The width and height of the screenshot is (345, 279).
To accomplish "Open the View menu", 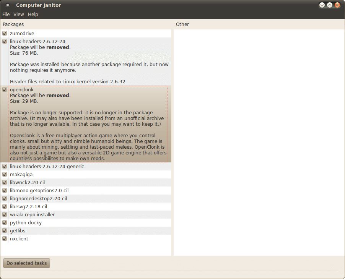I will pyautogui.click(x=18, y=14).
